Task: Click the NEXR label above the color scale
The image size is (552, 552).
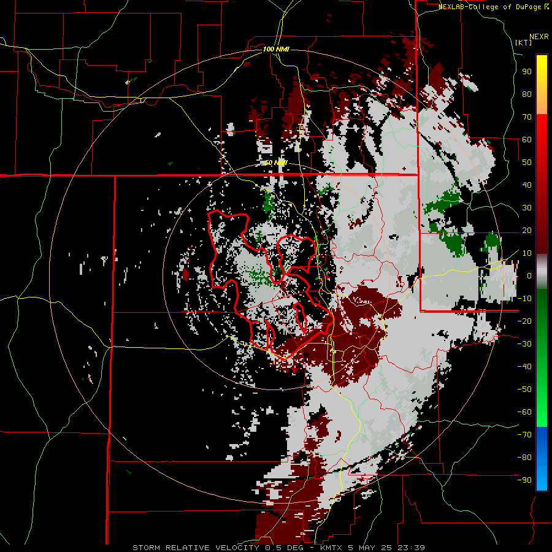Action: click(x=539, y=37)
